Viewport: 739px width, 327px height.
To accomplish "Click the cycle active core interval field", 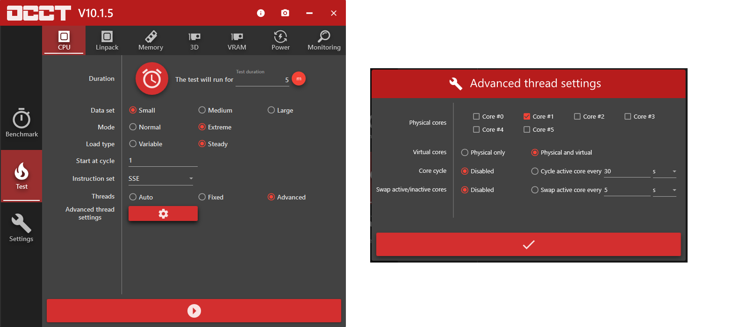I will [x=627, y=171].
